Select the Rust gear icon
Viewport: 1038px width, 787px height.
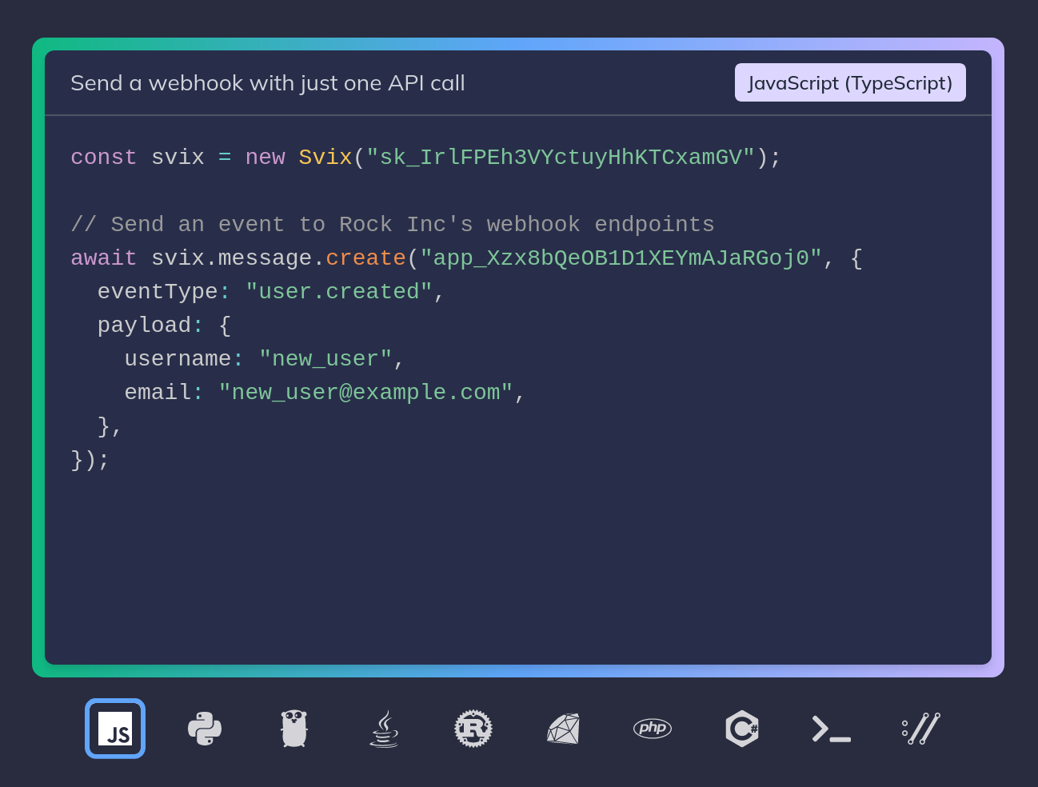coord(473,729)
